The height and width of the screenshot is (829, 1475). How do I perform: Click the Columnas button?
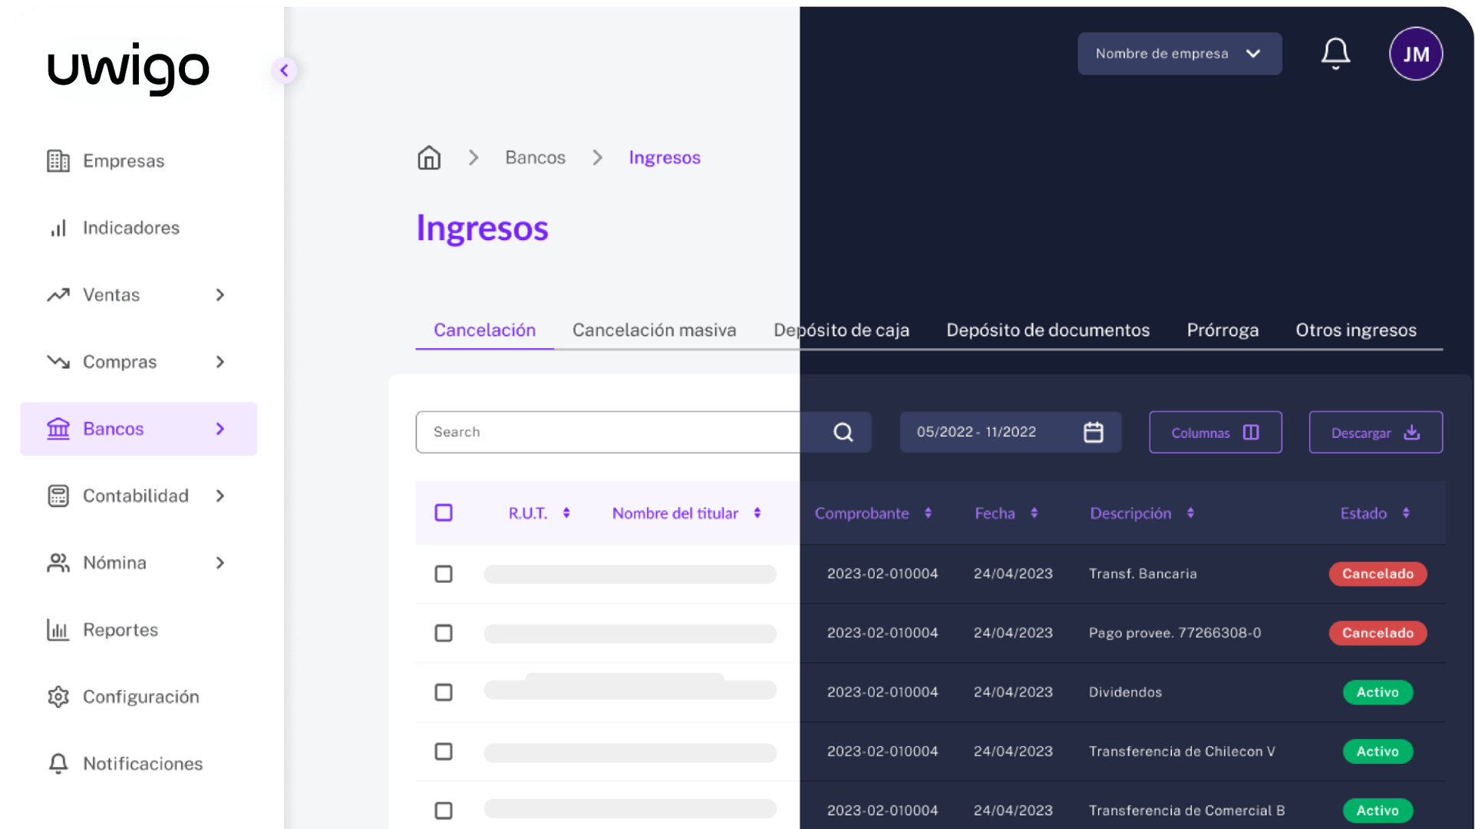click(1215, 433)
